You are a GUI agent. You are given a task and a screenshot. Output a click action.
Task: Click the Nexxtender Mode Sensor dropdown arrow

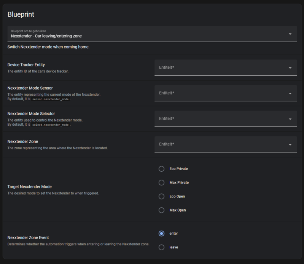[x=290, y=93]
